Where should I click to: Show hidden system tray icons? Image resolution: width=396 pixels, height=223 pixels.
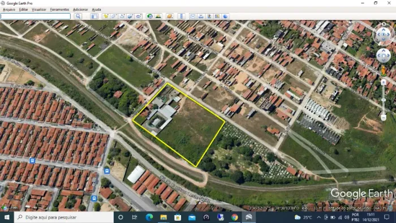pos(318,217)
